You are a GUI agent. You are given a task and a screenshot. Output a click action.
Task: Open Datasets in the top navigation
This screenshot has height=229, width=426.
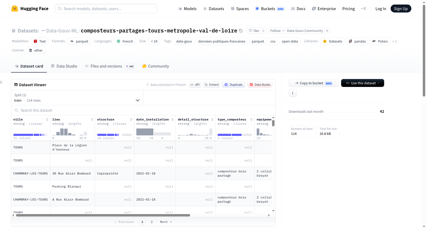214,9
